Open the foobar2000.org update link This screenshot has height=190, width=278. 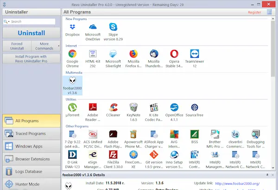tap(237, 184)
